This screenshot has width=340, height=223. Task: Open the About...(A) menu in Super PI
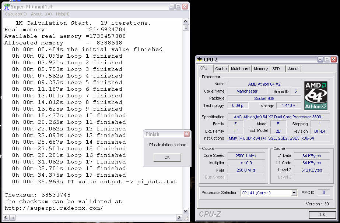41,14
